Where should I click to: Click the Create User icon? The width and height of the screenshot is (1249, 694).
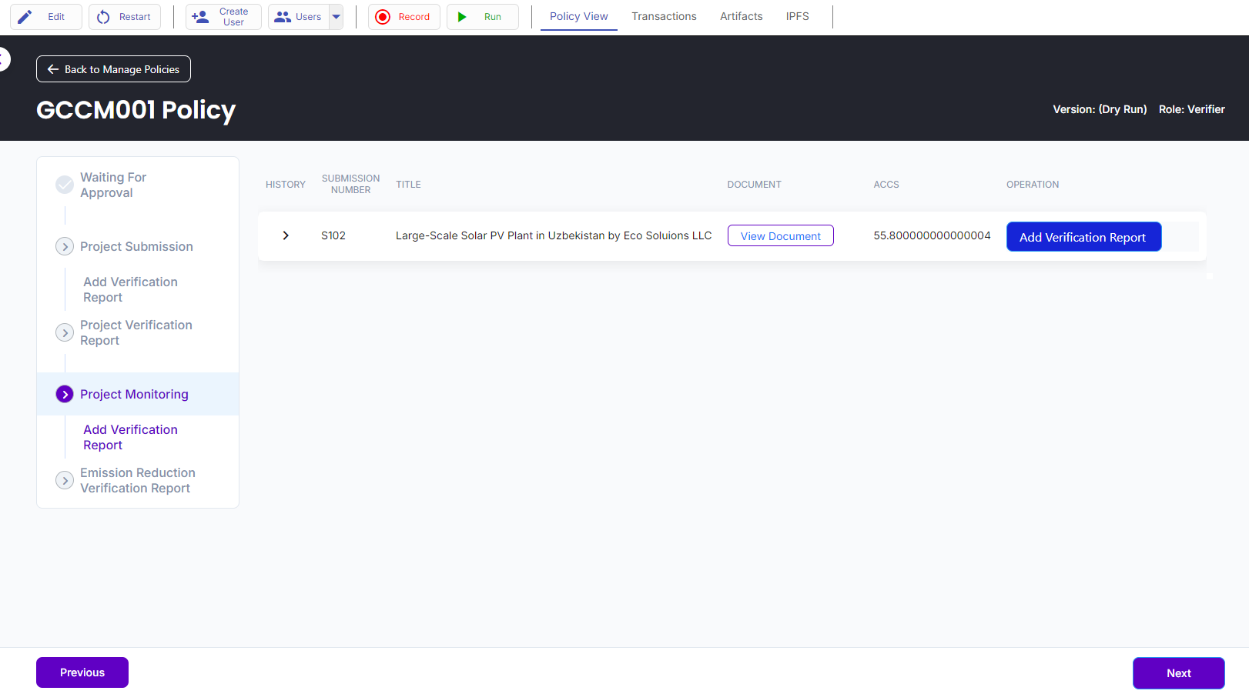click(x=200, y=17)
